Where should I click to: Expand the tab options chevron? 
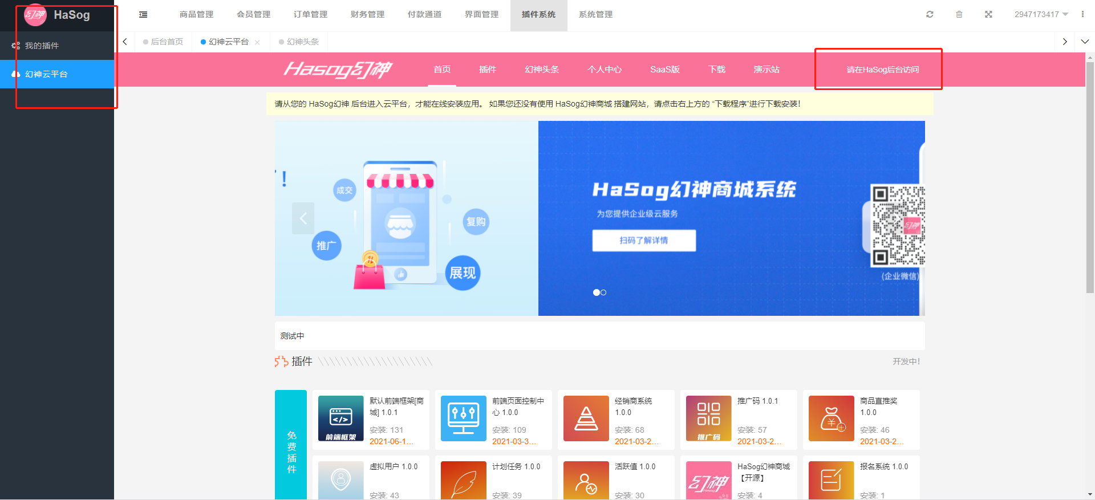click(1085, 42)
